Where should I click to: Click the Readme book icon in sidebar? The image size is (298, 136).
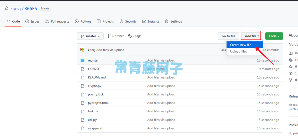291,53
